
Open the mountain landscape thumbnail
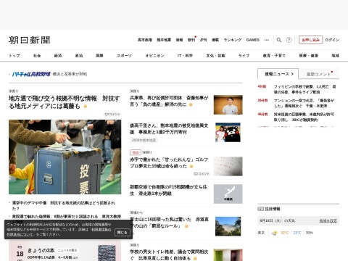coord(228,226)
